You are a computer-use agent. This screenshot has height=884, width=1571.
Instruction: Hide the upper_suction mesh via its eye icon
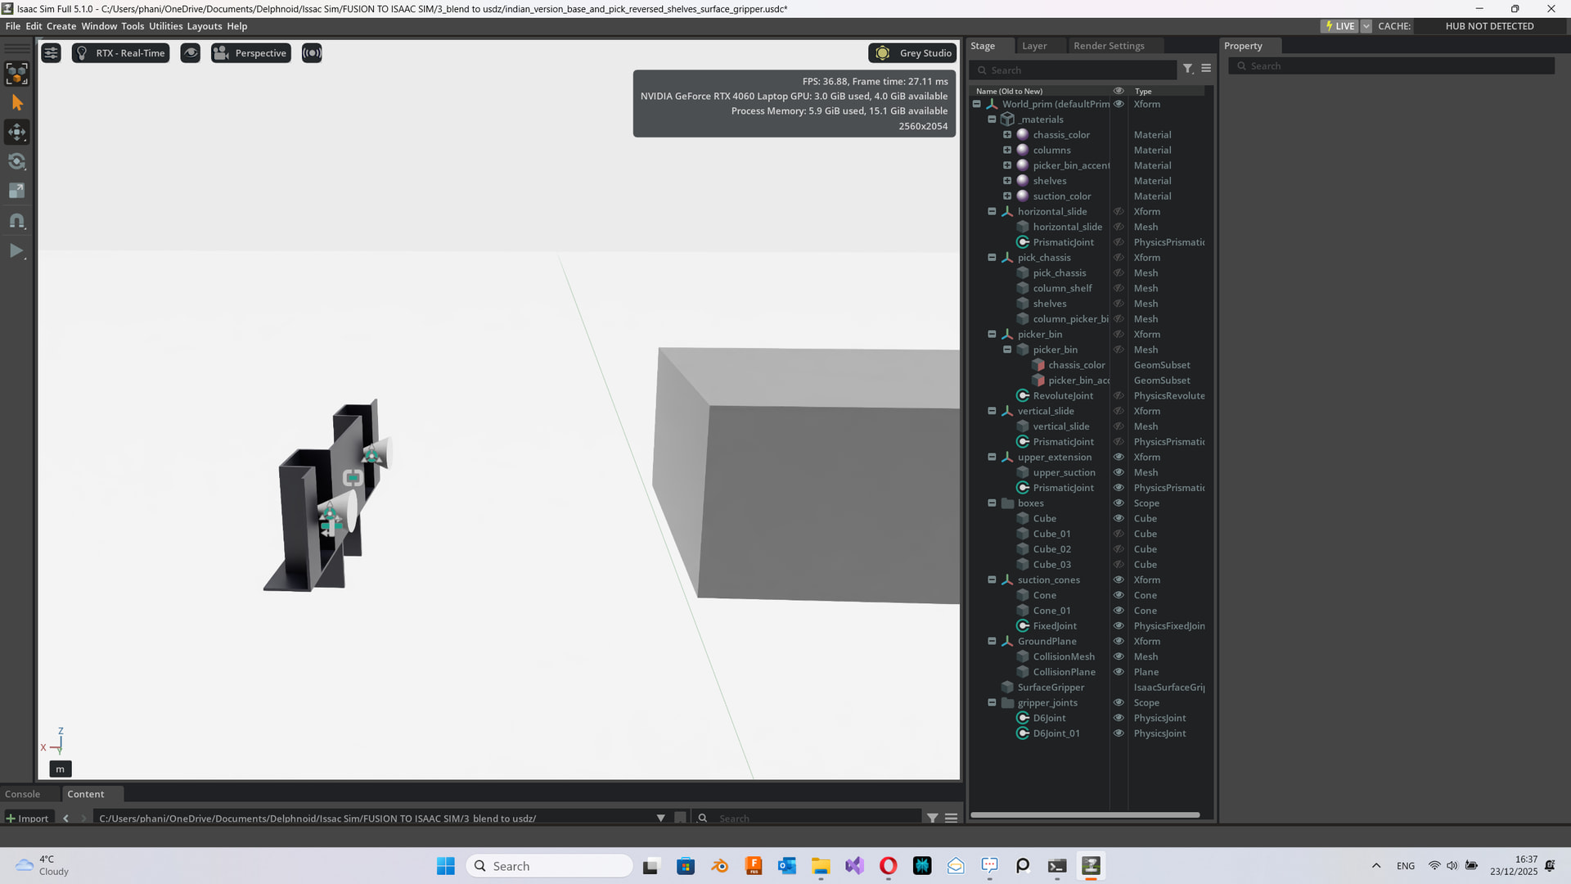click(x=1119, y=472)
